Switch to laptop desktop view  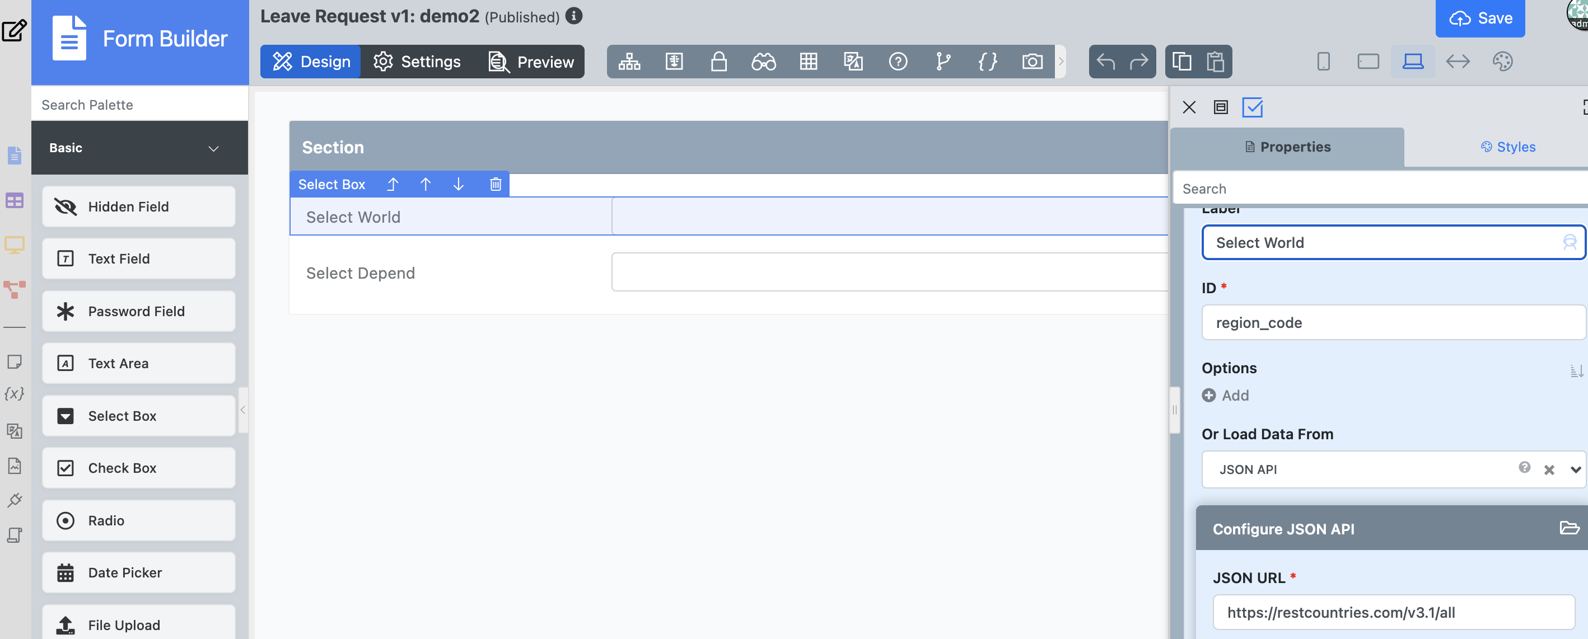click(x=1413, y=62)
